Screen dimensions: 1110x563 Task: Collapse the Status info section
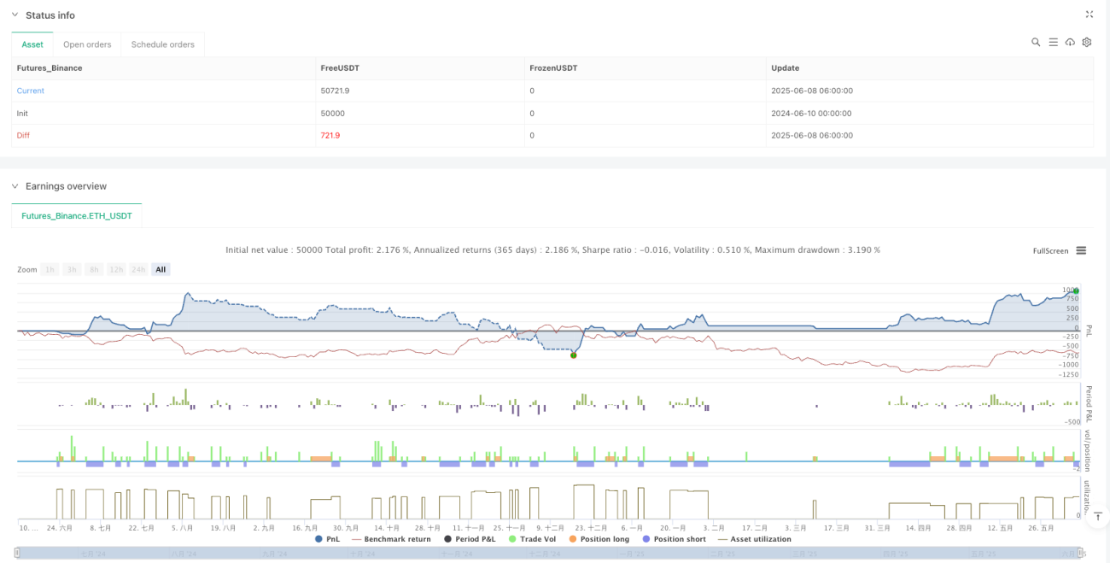pos(15,15)
